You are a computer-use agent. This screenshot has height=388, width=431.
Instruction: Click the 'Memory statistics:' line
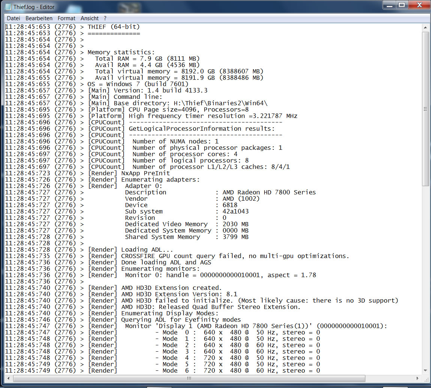click(121, 52)
